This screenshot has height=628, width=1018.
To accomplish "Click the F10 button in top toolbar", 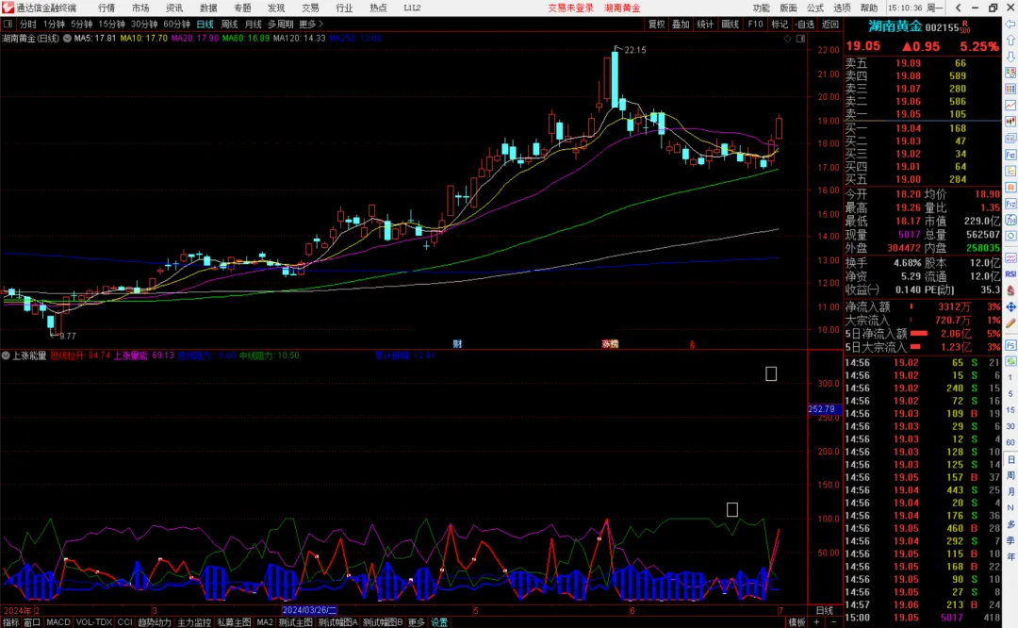I will pyautogui.click(x=755, y=24).
